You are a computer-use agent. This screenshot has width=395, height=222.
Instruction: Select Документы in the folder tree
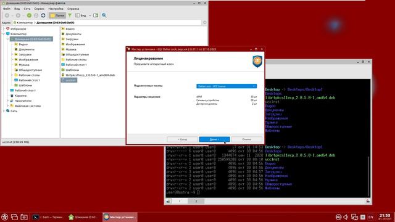27,49
